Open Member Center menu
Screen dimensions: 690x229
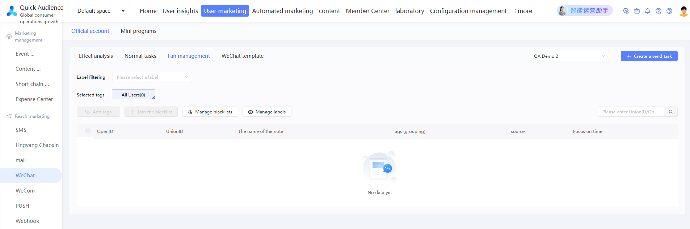pyautogui.click(x=367, y=11)
